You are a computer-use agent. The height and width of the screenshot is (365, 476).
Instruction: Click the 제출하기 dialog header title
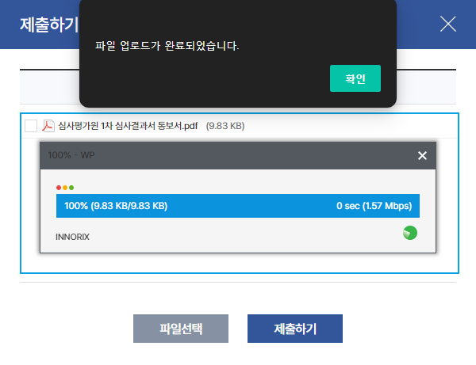pos(49,25)
